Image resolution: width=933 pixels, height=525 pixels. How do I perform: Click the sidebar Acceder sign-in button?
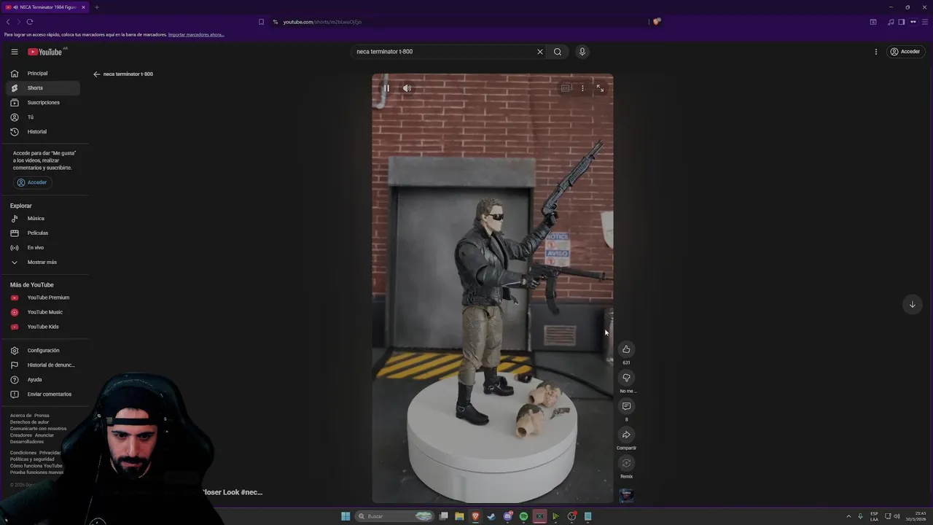(x=32, y=182)
